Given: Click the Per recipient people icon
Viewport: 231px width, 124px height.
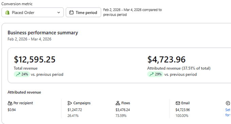Looking at the screenshot, I should (x=10, y=103).
